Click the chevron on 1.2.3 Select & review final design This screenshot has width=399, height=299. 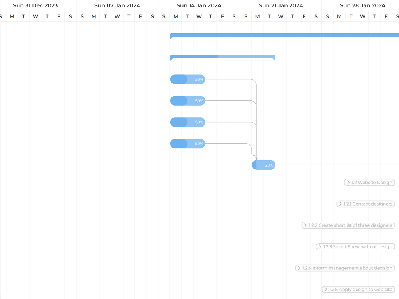320,247
